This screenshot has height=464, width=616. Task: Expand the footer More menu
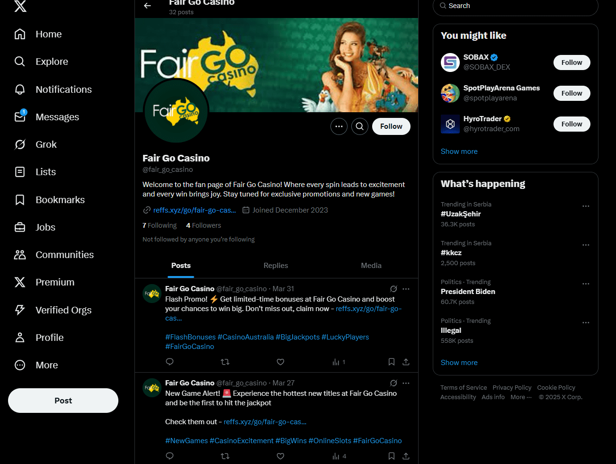click(x=521, y=397)
